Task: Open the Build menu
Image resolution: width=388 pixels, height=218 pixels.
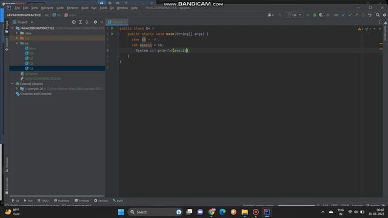Action: [85, 8]
